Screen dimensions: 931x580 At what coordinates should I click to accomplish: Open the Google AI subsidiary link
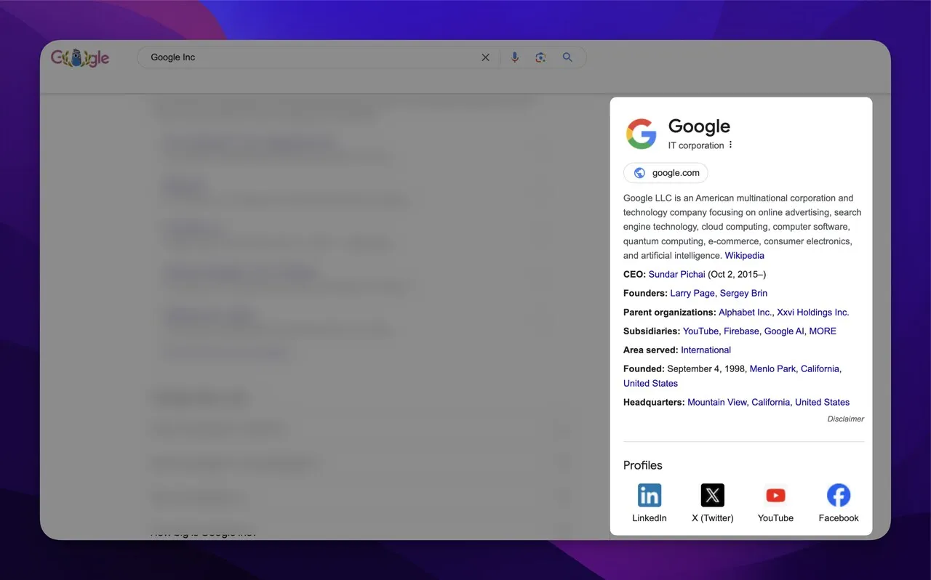[x=784, y=331]
